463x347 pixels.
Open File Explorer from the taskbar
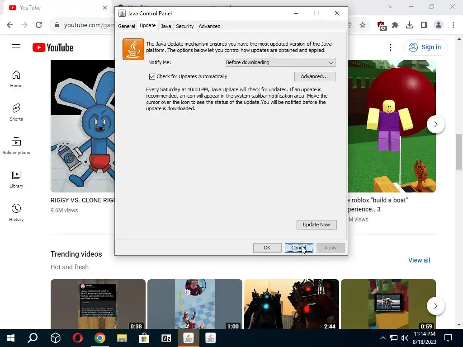click(x=122, y=338)
